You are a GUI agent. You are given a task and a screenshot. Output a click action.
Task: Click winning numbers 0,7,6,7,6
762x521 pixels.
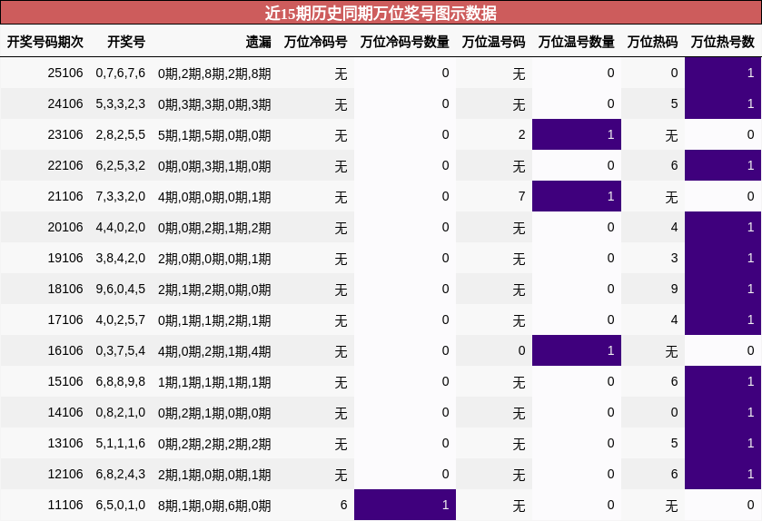pyautogui.click(x=121, y=73)
